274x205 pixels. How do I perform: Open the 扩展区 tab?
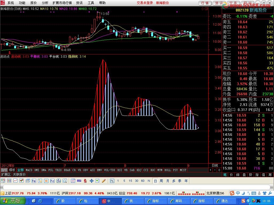(6, 175)
